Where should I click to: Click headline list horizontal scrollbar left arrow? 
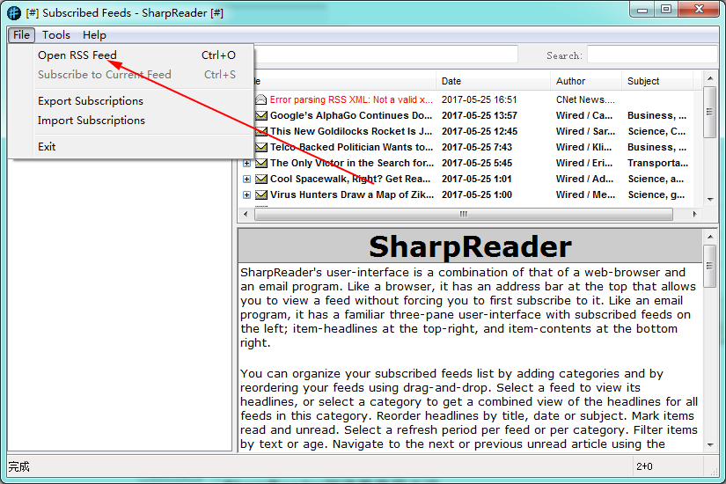246,214
